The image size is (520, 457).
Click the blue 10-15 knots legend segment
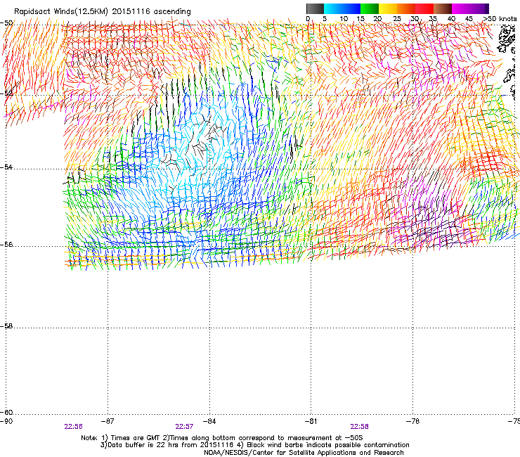click(x=351, y=8)
